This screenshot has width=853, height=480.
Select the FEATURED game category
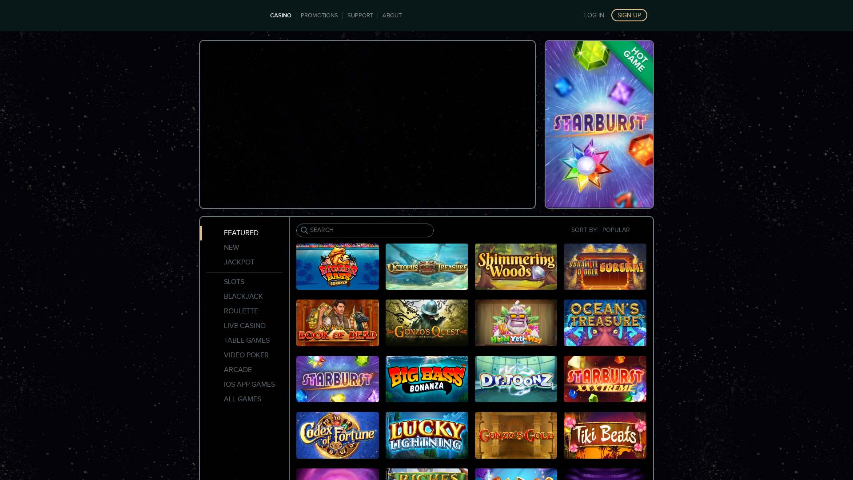point(241,232)
